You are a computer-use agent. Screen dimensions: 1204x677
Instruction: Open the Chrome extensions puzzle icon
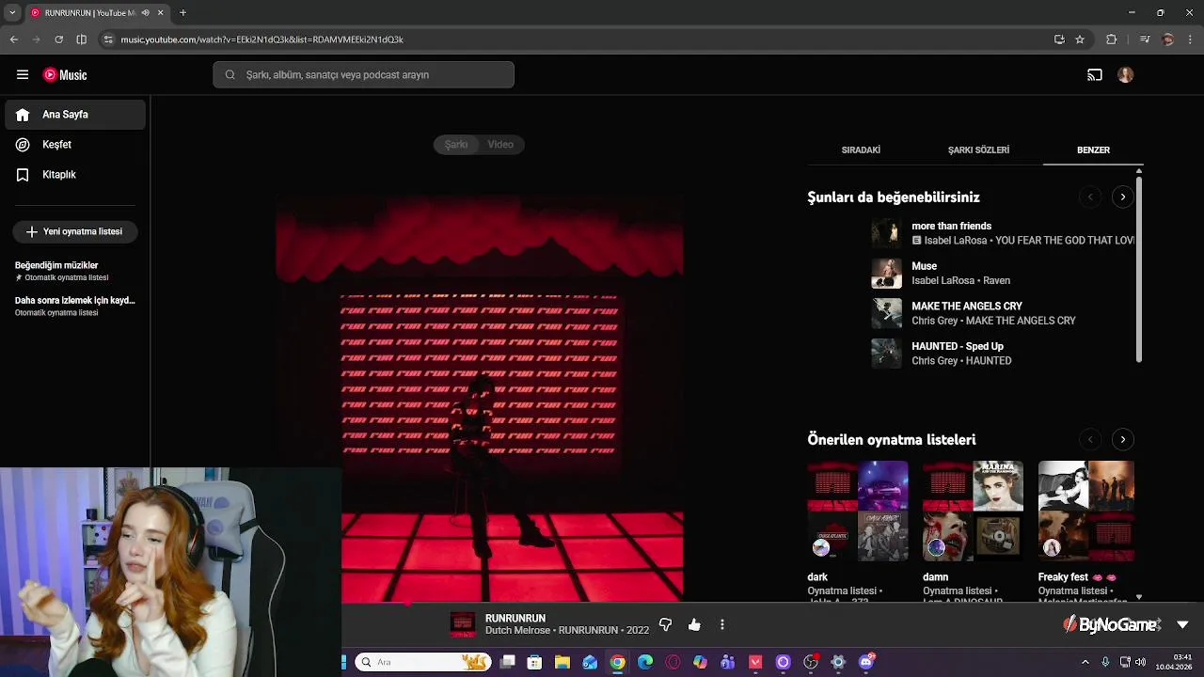click(1111, 39)
